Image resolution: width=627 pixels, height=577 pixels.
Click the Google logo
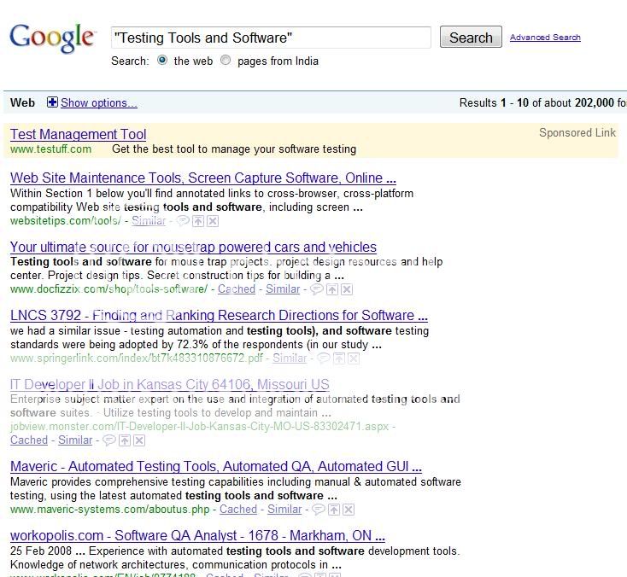[52, 37]
